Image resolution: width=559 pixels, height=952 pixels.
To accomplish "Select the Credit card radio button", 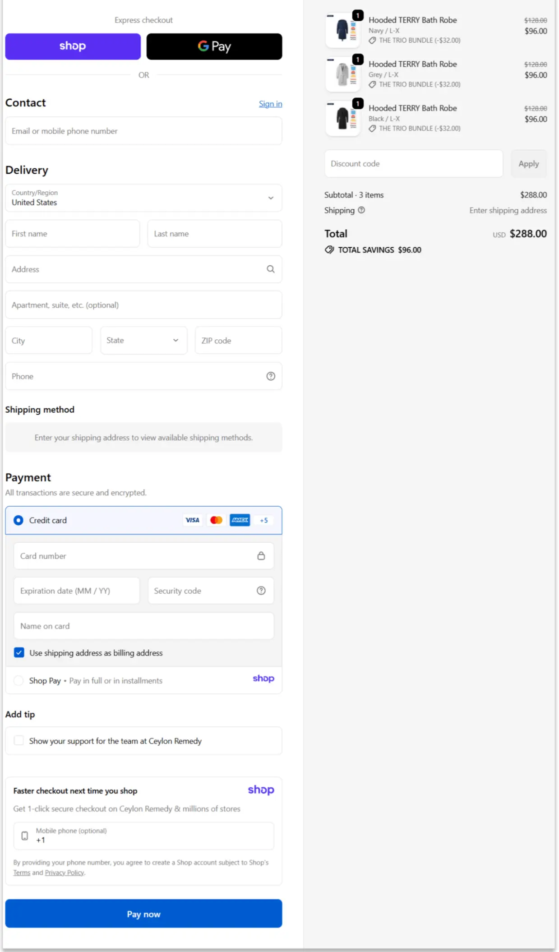I will point(18,520).
